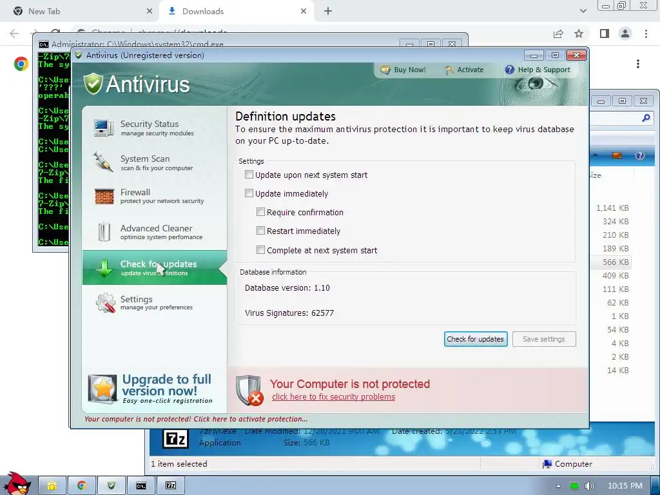Click the Chrome share page icon
Screen dimensions: 660x495
pos(558,34)
